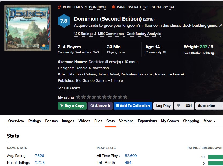
Task: Select the Stats tab
Action: (110, 121)
